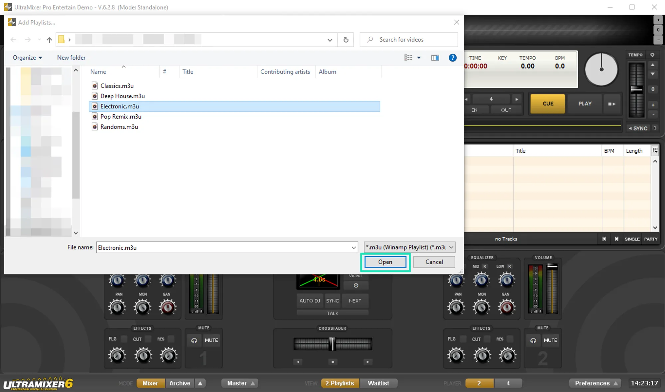Enable the SYNC toggle on deck 2
The width and height of the screenshot is (665, 392).
tap(638, 128)
